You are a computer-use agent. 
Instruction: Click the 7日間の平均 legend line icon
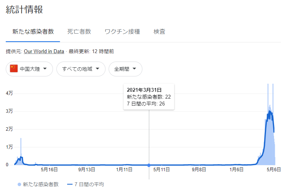tap(70, 184)
